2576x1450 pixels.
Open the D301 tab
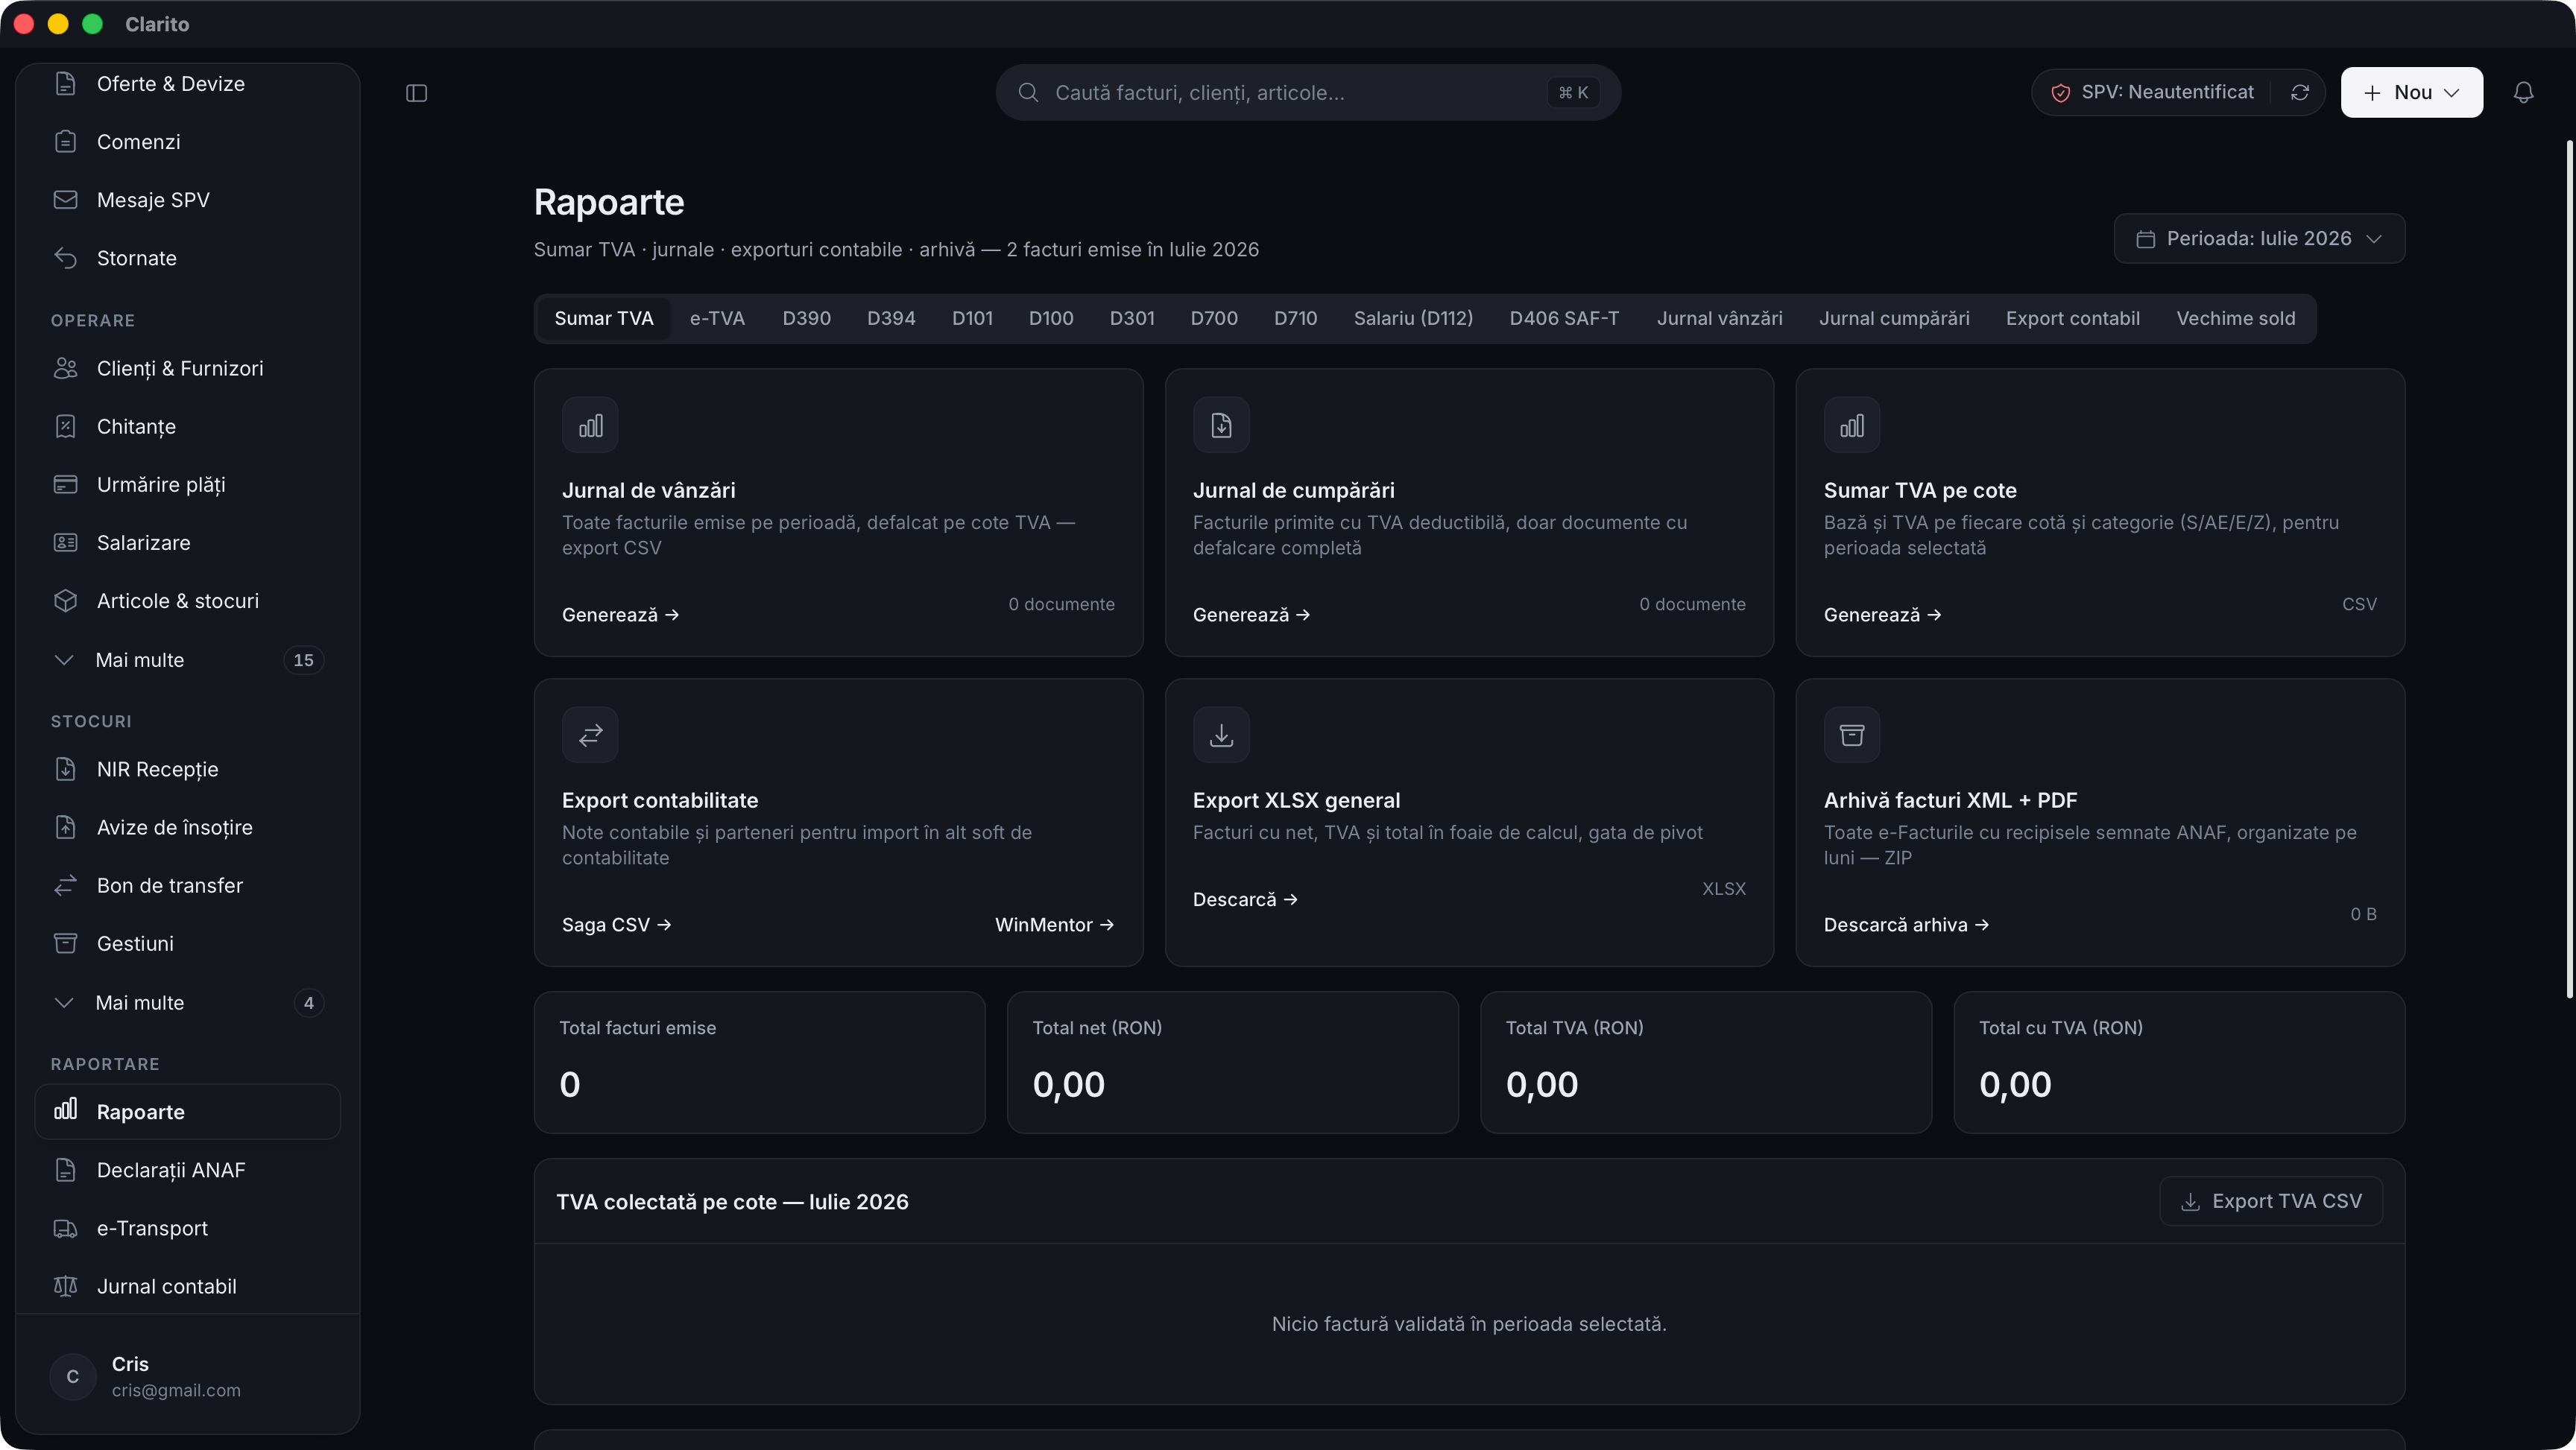tap(1131, 318)
